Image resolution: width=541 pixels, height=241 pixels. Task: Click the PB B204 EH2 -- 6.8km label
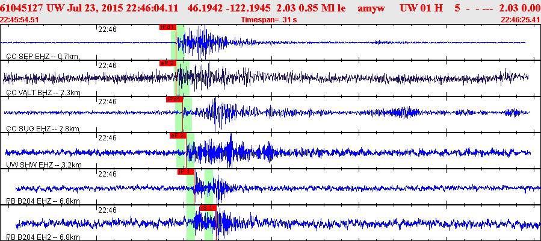point(43,237)
